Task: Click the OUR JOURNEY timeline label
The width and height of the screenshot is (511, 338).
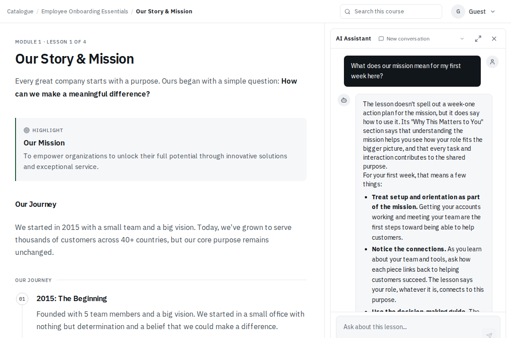Action: pyautogui.click(x=33, y=280)
